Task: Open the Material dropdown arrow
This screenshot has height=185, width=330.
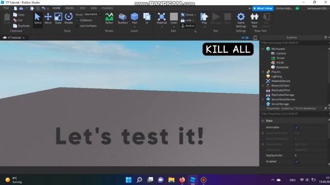Action: click(x=161, y=27)
